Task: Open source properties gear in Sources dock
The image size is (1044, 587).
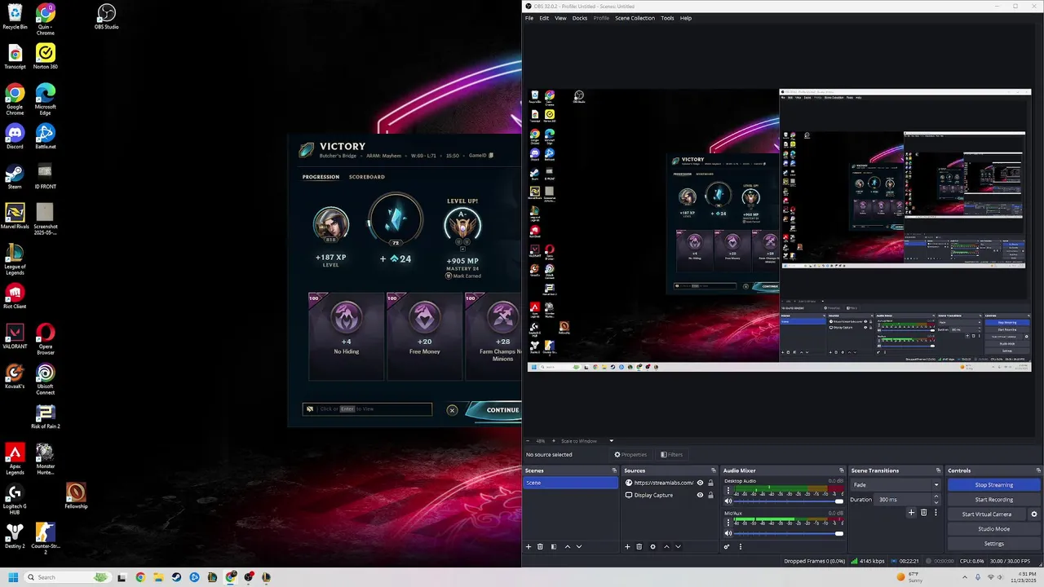Action: pos(652,547)
